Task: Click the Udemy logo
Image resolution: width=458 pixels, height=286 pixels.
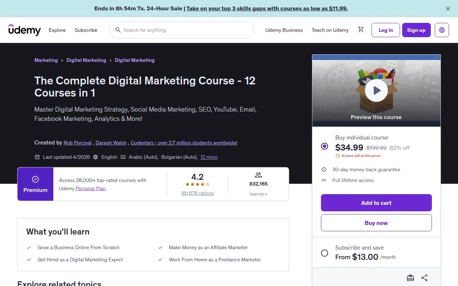Action: point(25,30)
